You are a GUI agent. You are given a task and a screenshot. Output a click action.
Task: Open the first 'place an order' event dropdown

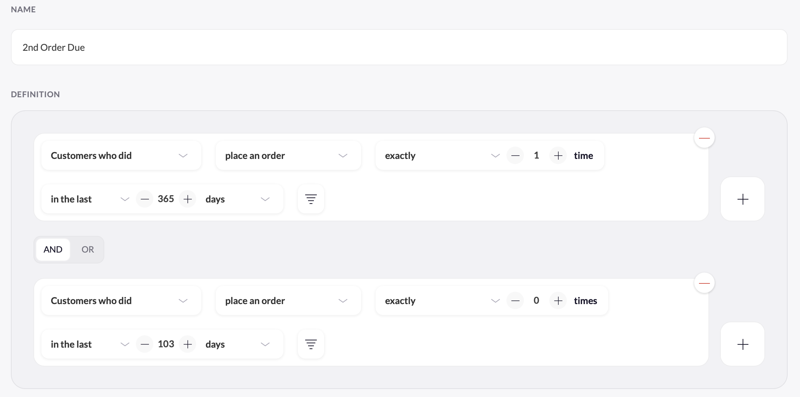288,155
